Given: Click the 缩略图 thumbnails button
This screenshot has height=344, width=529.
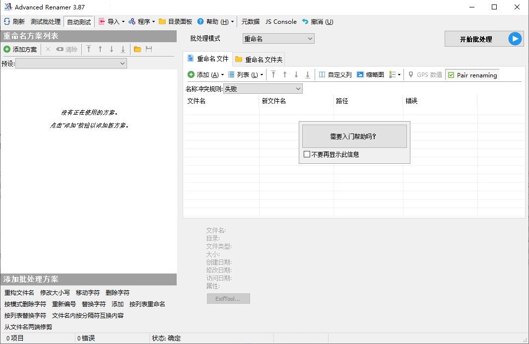Looking at the screenshot, I should [x=370, y=74].
